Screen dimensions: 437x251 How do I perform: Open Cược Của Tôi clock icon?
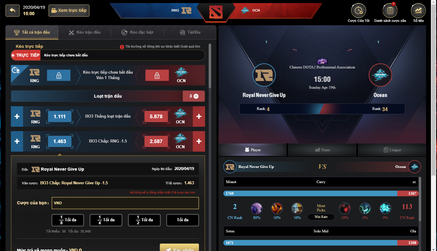tap(358, 11)
